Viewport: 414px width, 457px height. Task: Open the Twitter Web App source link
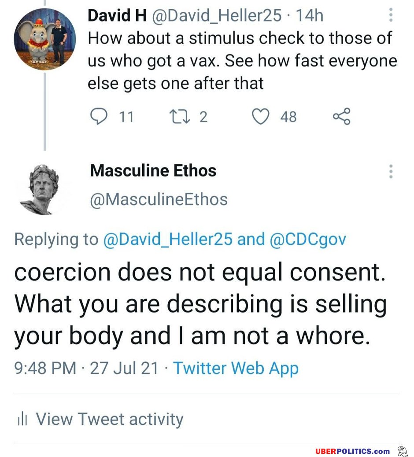236,368
